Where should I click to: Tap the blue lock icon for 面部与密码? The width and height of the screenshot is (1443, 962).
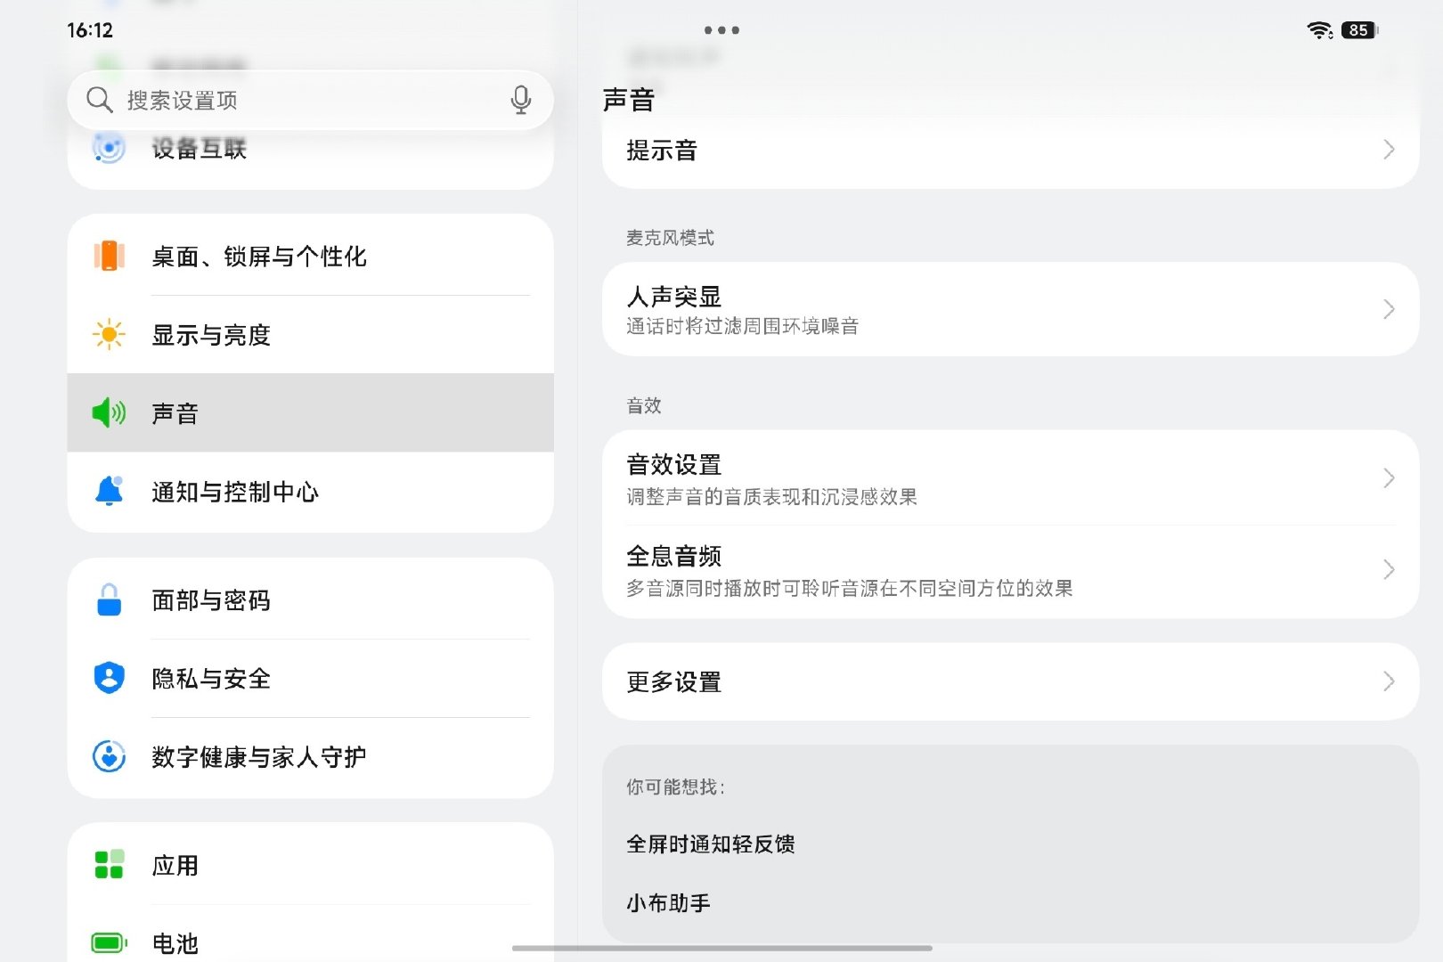[109, 599]
